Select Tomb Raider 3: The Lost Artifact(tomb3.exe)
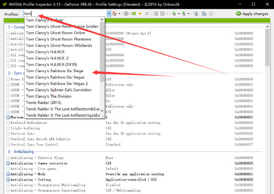The image size is (274, 194). (63, 109)
